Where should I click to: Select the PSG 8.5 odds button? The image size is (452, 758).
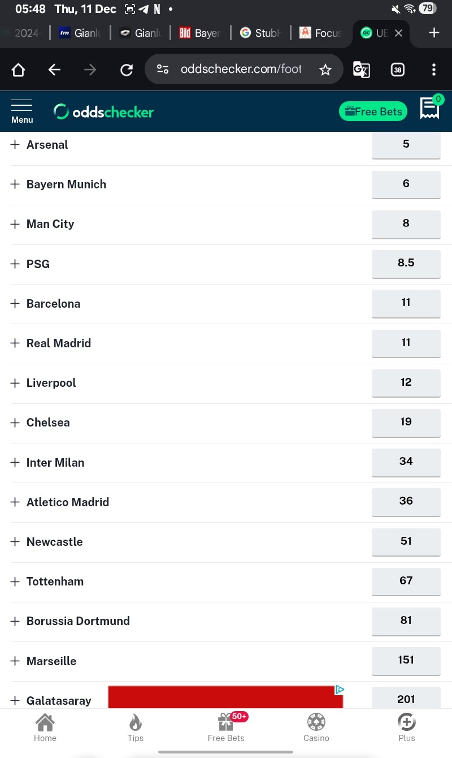[406, 263]
